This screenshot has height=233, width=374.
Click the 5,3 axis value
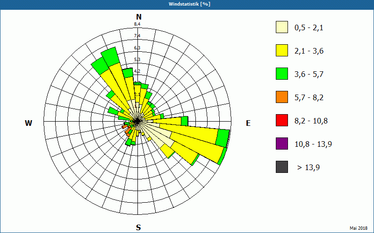point(137,60)
